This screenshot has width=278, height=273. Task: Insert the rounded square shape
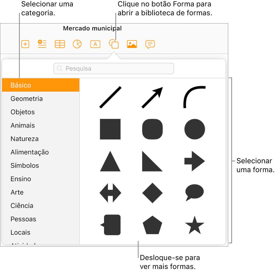pos(153,129)
